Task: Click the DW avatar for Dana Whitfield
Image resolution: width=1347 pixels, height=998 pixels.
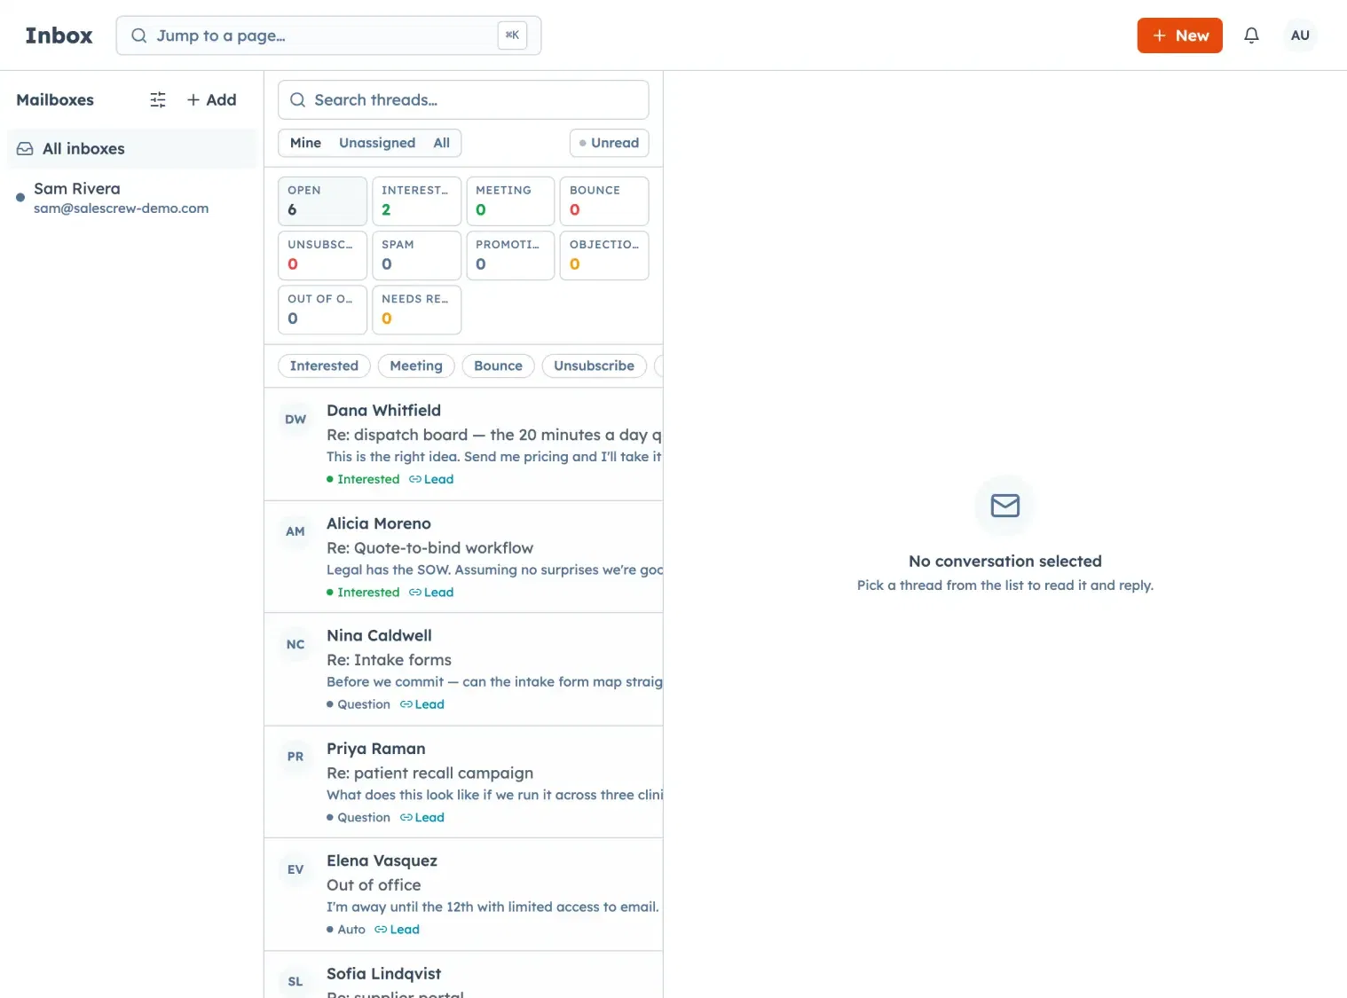Action: click(295, 420)
